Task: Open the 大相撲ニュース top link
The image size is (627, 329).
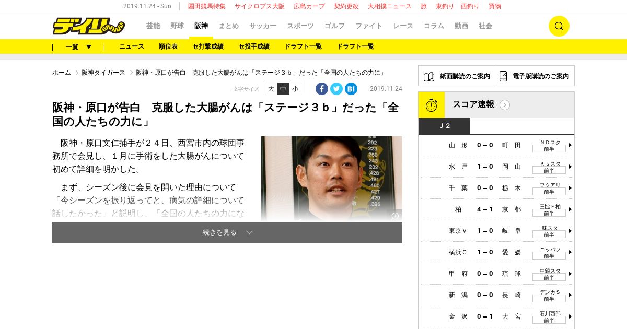Action: pyautogui.click(x=390, y=6)
